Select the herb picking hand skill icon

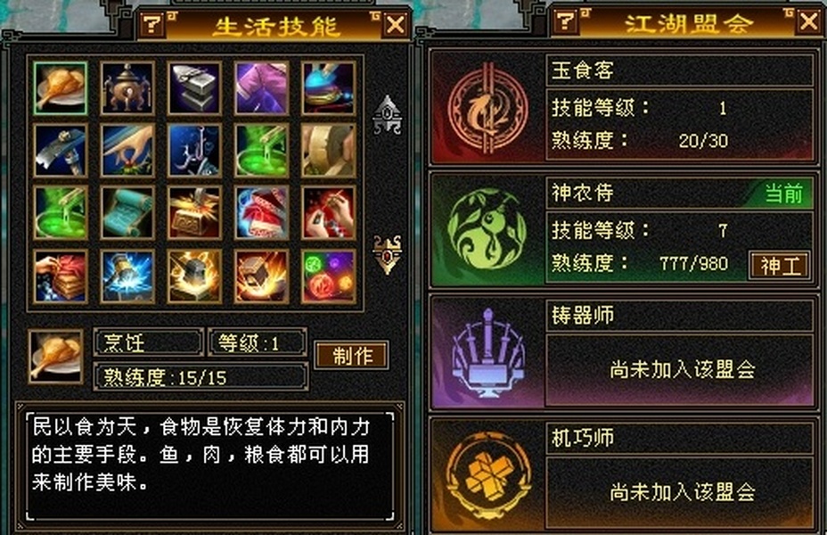(127, 151)
